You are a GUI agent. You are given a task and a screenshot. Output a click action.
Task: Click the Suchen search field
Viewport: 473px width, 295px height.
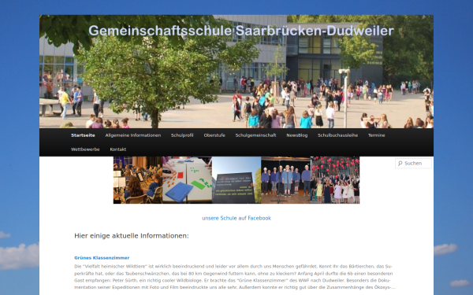pos(413,163)
